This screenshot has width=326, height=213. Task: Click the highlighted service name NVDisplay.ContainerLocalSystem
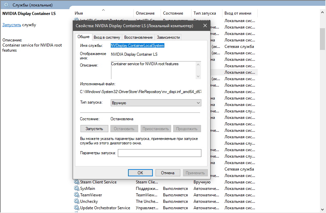tap(138, 46)
